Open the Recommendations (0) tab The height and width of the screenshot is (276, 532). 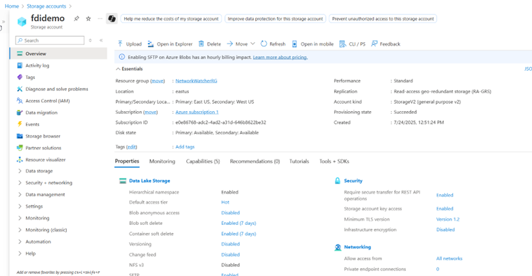[x=255, y=162]
